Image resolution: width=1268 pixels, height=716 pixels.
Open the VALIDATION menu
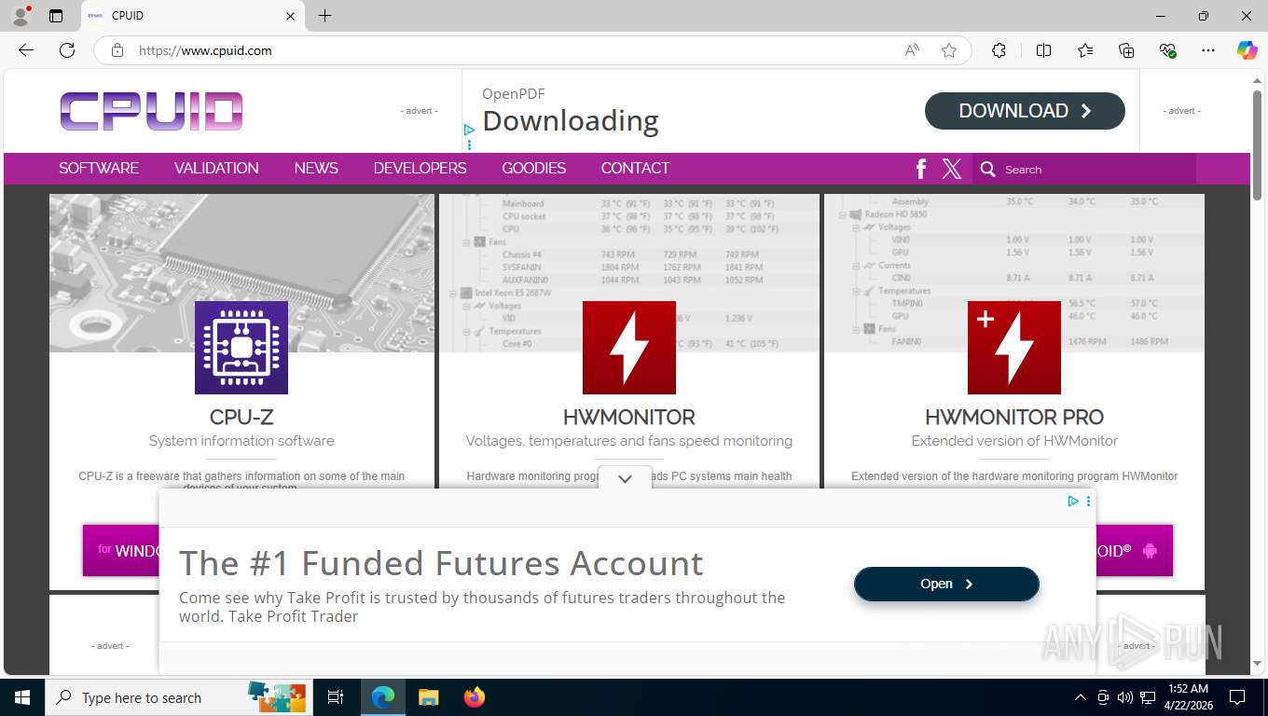point(216,169)
